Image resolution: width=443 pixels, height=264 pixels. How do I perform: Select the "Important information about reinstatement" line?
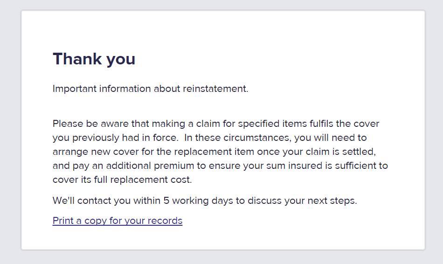click(150, 89)
